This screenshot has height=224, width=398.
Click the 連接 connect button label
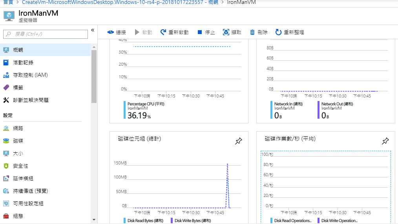(x=121, y=33)
